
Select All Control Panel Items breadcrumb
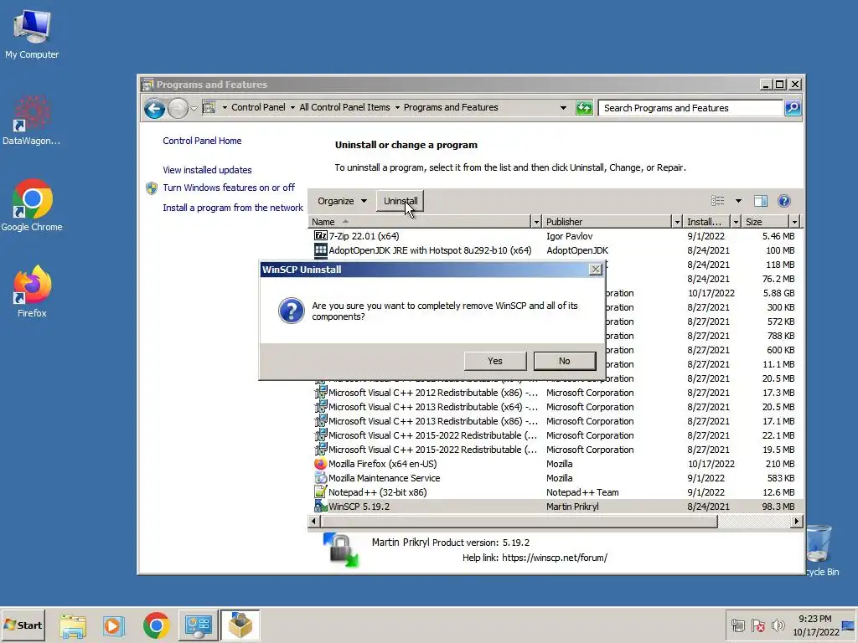(x=344, y=107)
